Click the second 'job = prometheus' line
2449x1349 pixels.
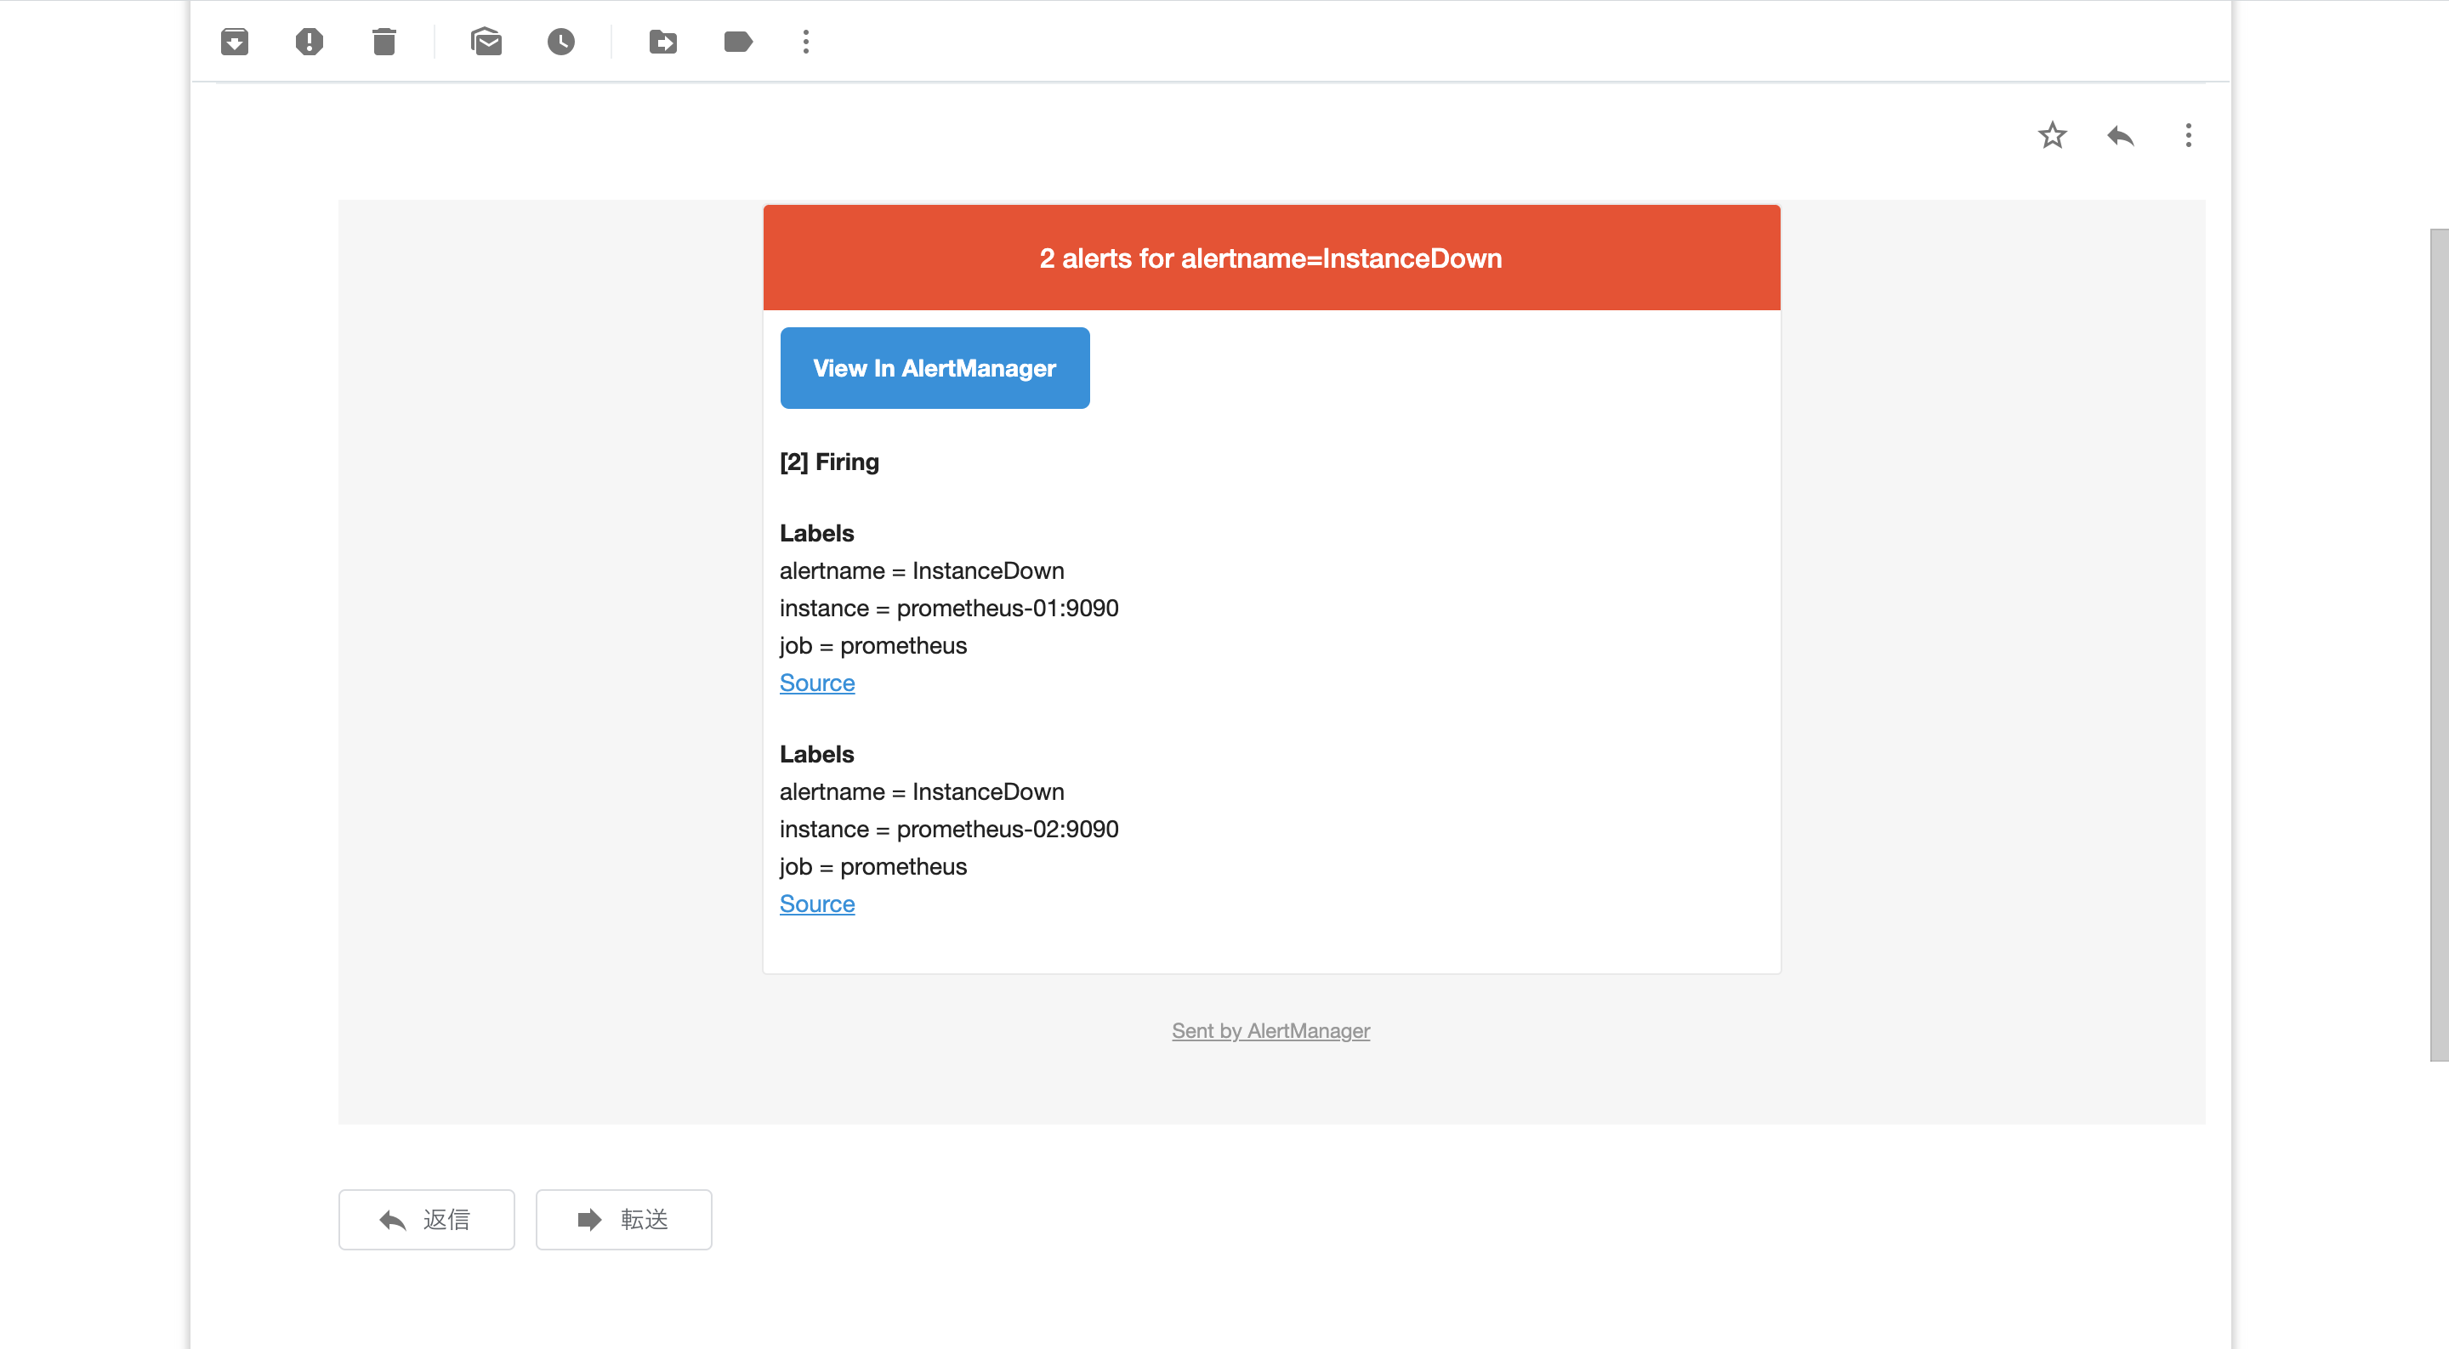pos(872,867)
